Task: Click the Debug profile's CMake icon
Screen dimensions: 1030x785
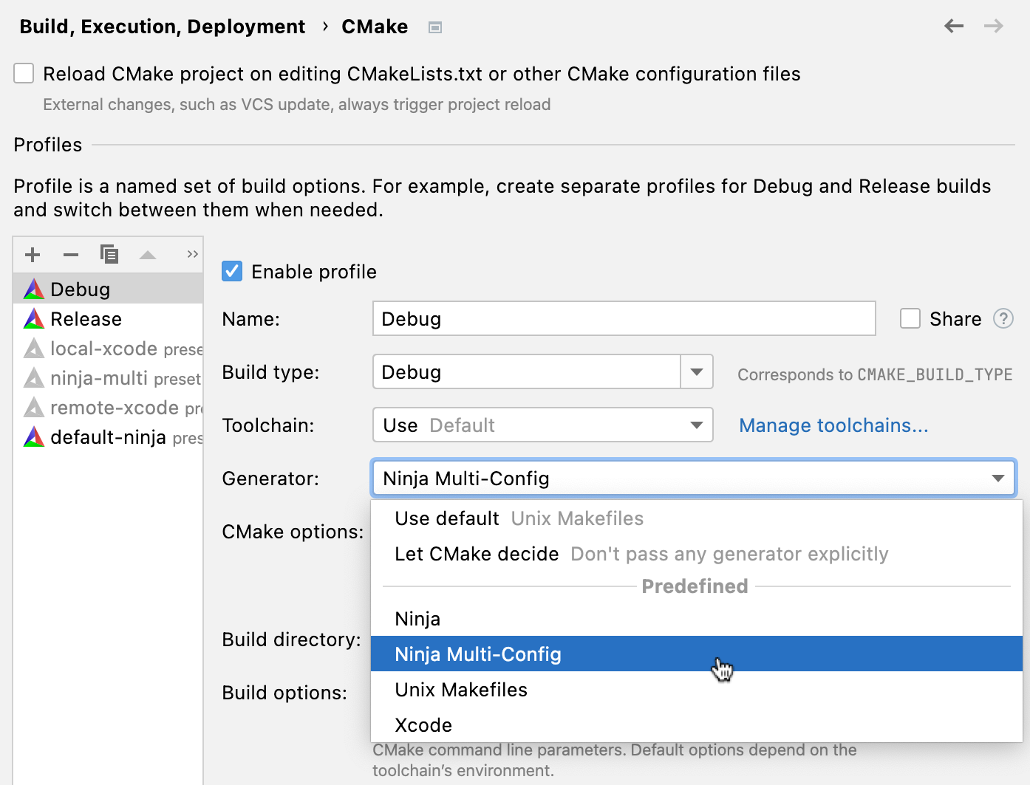Action: 34,289
